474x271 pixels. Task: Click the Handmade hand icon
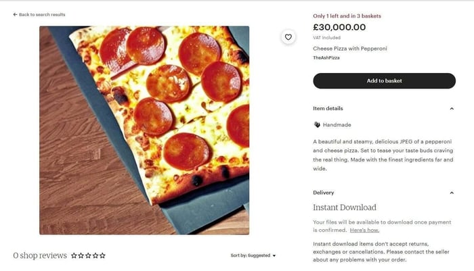click(316, 125)
